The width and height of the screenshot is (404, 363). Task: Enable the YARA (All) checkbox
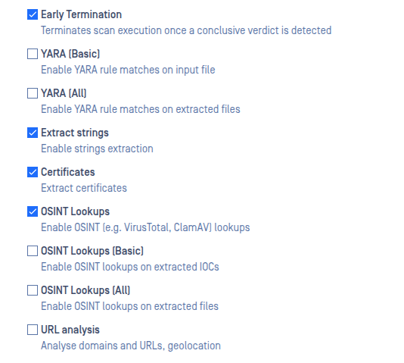(33, 93)
